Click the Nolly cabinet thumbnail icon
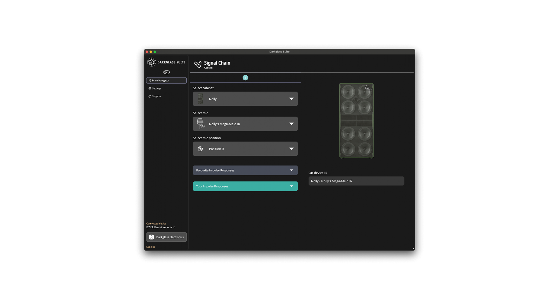Viewport: 559px width, 307px height. (x=200, y=99)
